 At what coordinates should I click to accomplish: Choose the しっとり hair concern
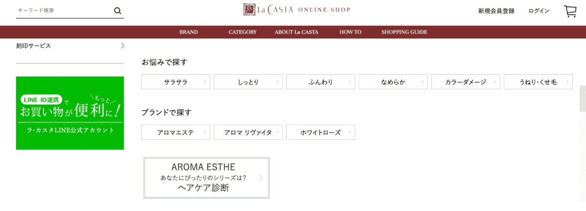point(248,82)
